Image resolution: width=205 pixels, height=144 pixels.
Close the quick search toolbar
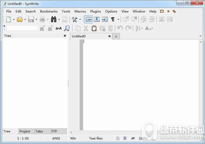pos(4,26)
